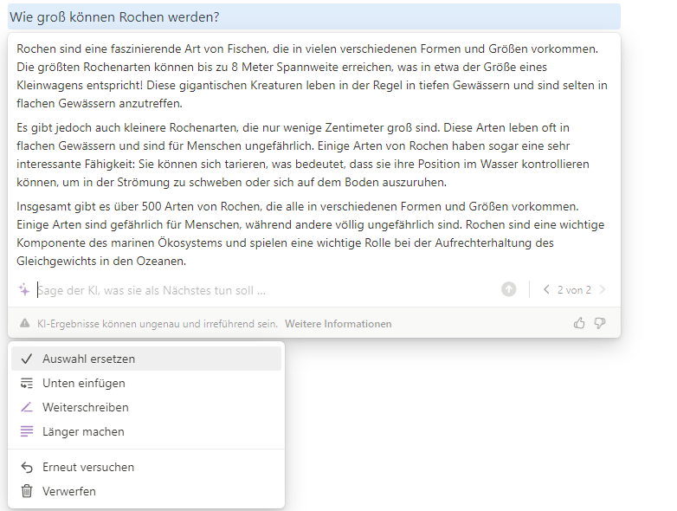Viewport: 677px width, 511px height.
Task: Click the warning triangle icon
Action: pyautogui.click(x=25, y=324)
